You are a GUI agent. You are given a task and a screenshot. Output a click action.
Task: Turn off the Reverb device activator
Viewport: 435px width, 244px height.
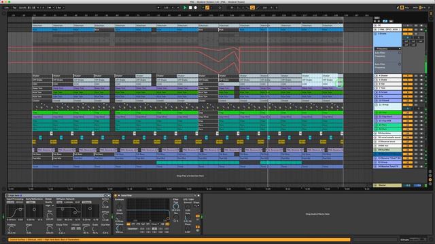pos(7,195)
